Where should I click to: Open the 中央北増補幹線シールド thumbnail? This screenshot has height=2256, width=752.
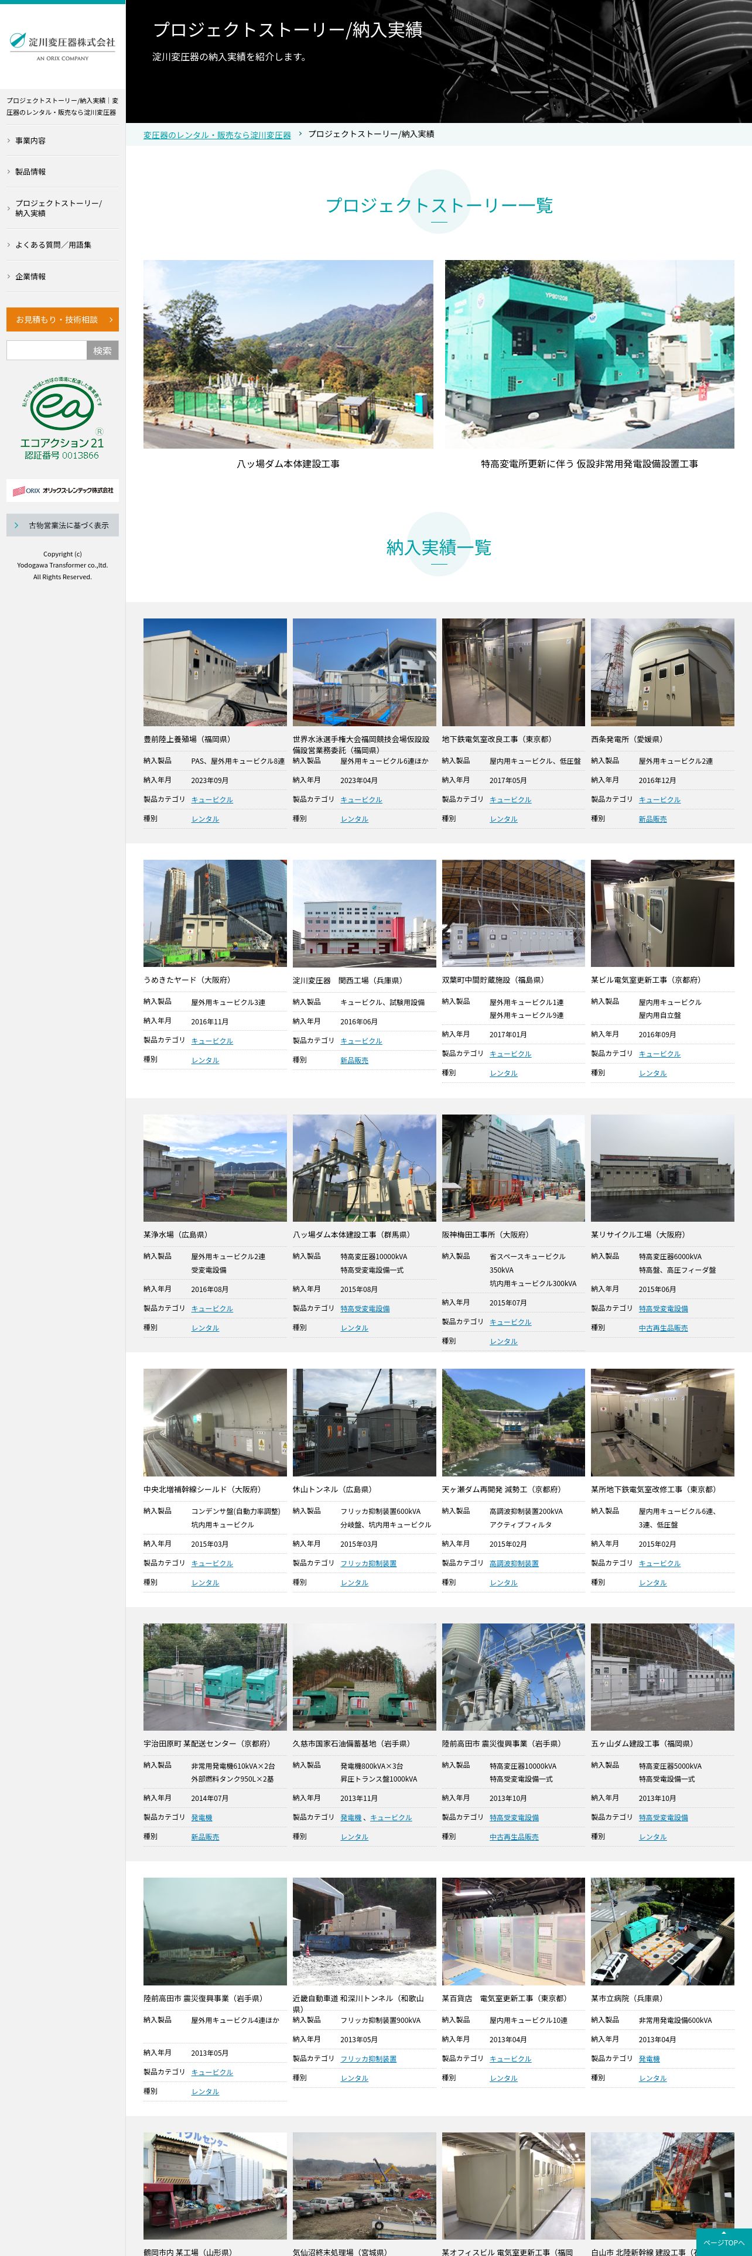coord(216,1422)
